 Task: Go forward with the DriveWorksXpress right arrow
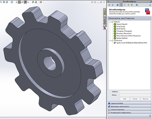point(113,5)
